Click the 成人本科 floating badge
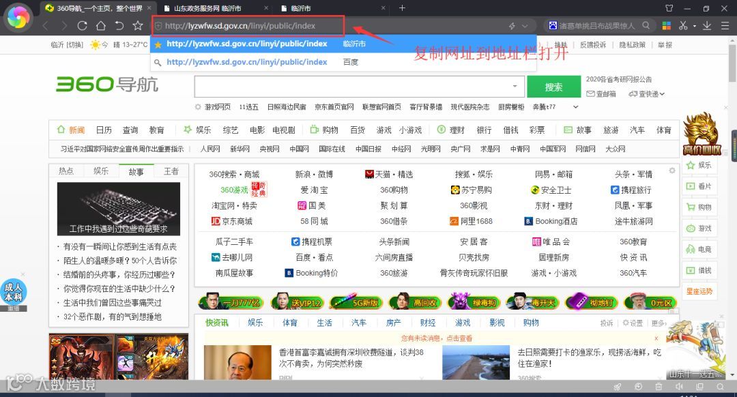 [13, 292]
